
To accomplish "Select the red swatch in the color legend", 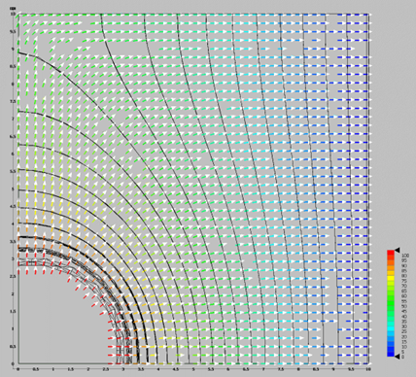I will (391, 253).
